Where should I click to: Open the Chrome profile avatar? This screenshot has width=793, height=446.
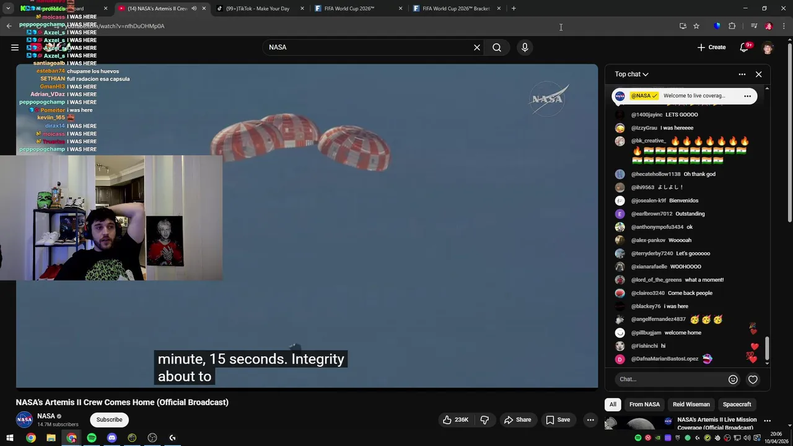click(769, 26)
